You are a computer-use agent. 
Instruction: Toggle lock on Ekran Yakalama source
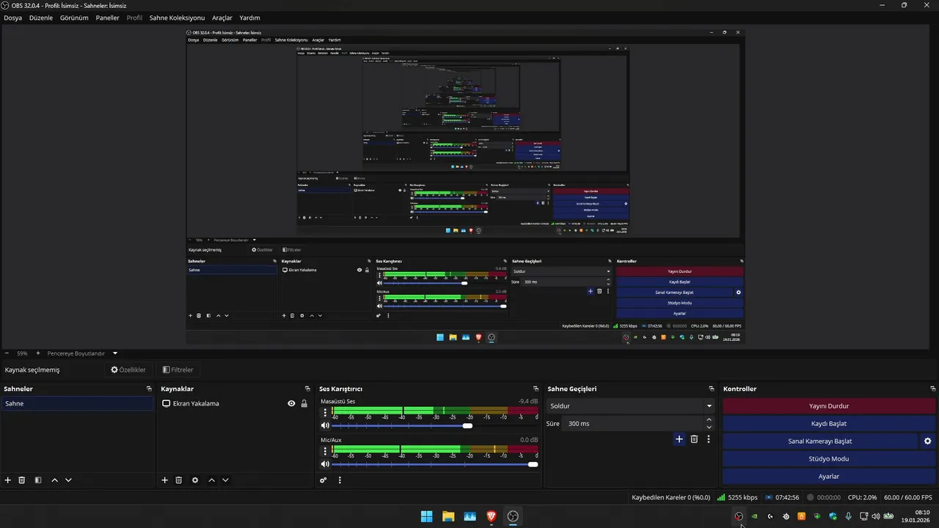304,403
